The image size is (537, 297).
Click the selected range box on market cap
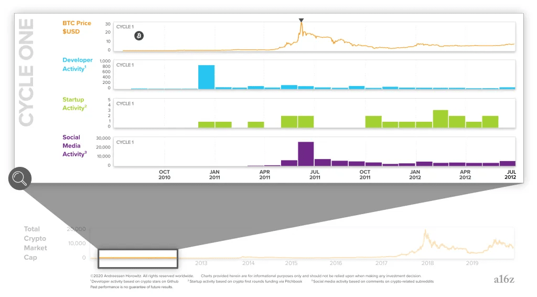point(138,258)
